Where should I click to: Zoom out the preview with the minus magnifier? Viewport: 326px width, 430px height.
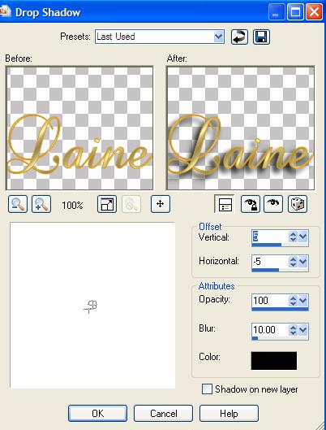tap(18, 204)
